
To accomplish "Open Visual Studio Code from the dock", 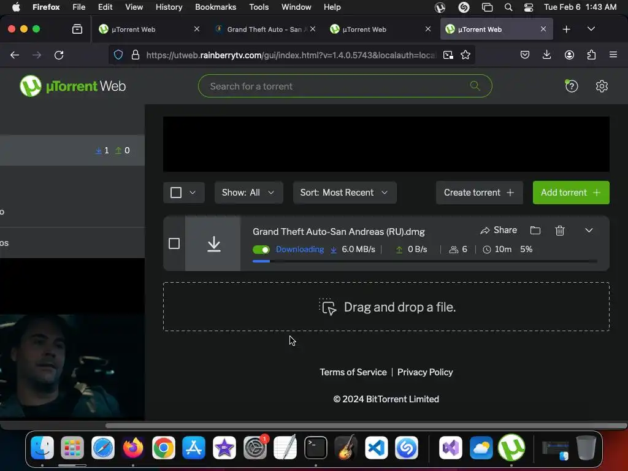I will pyautogui.click(x=377, y=448).
